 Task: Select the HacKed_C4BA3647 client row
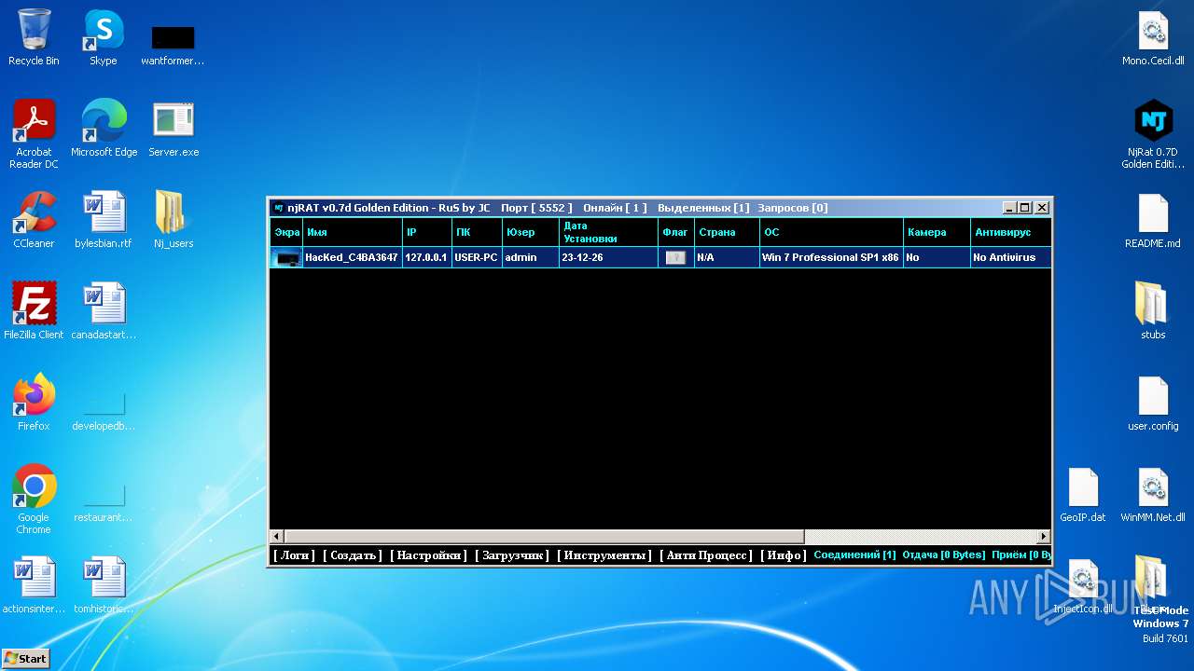[x=660, y=257]
